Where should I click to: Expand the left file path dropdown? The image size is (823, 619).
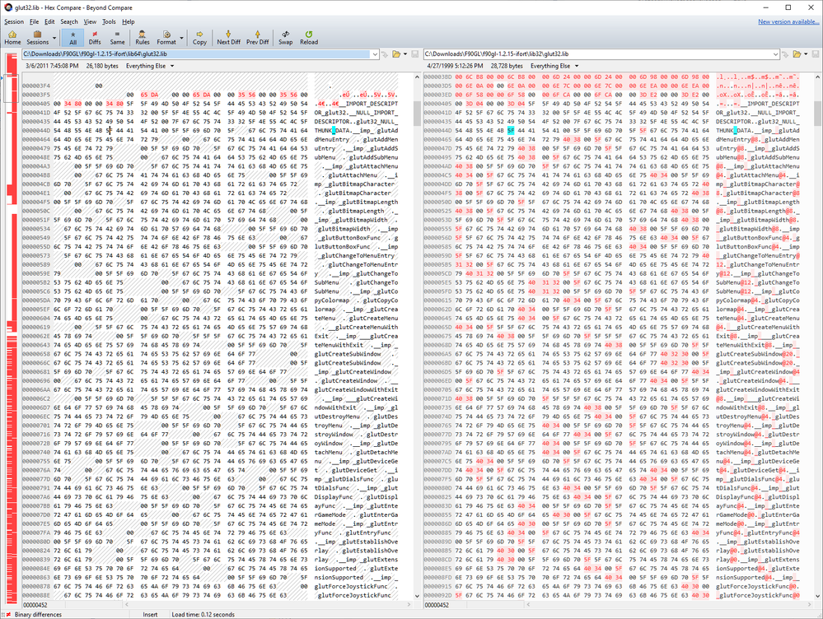(x=385, y=54)
